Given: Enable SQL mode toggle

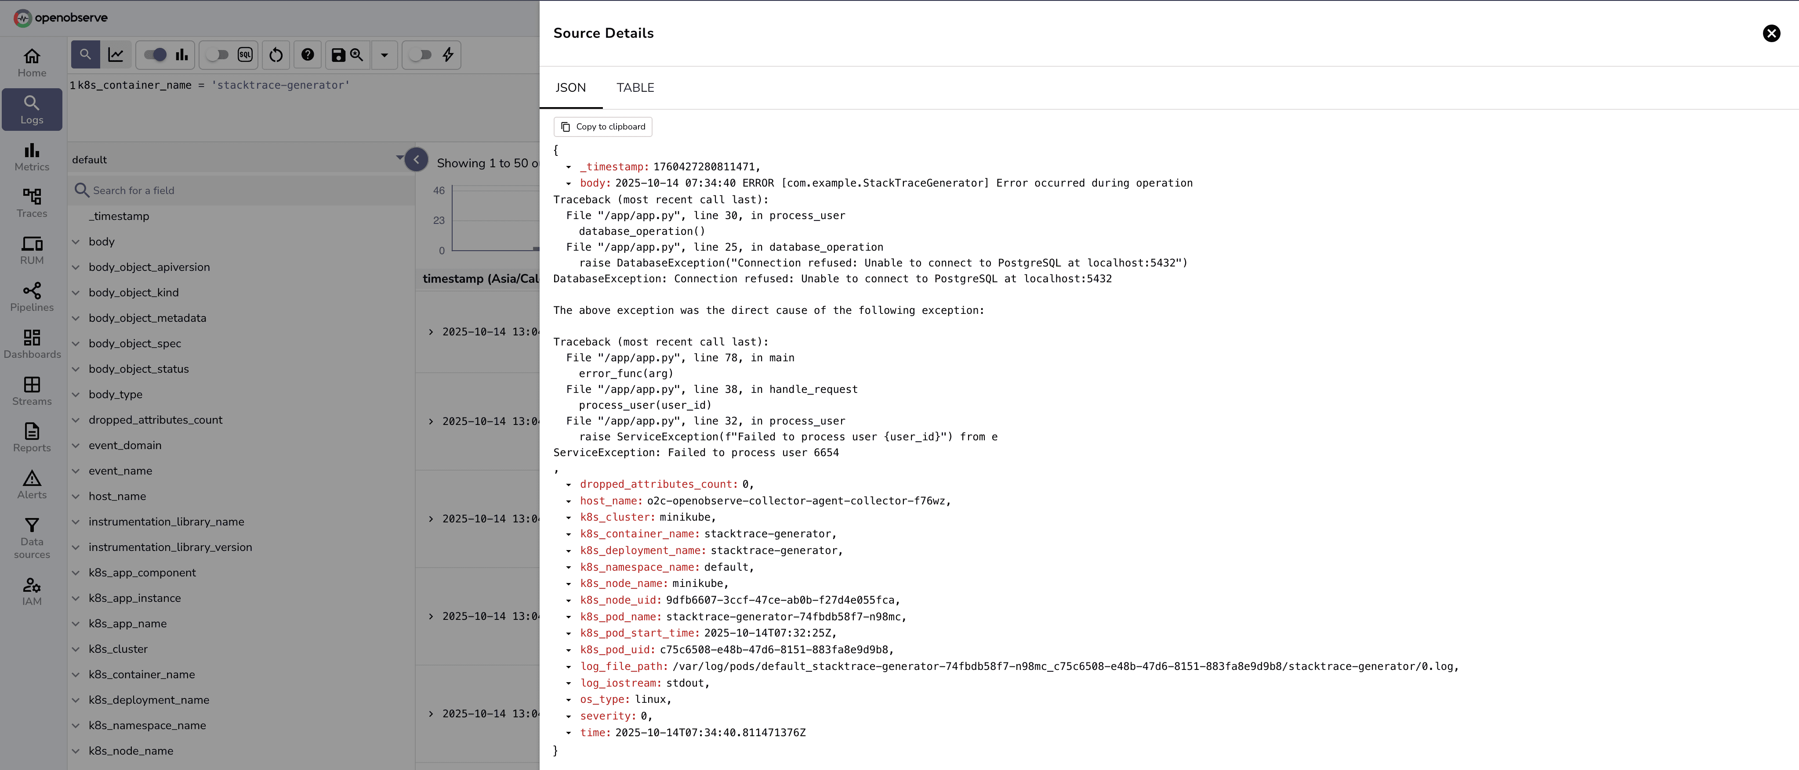Looking at the screenshot, I should [x=218, y=55].
